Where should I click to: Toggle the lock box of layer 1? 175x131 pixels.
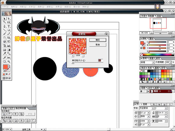[145, 91]
